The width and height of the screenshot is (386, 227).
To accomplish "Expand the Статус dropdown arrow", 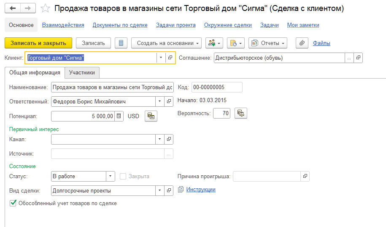I will (x=110, y=176).
